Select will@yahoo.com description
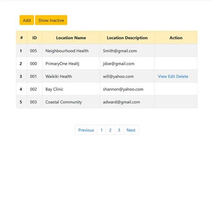213x197 pixels. [127, 76]
